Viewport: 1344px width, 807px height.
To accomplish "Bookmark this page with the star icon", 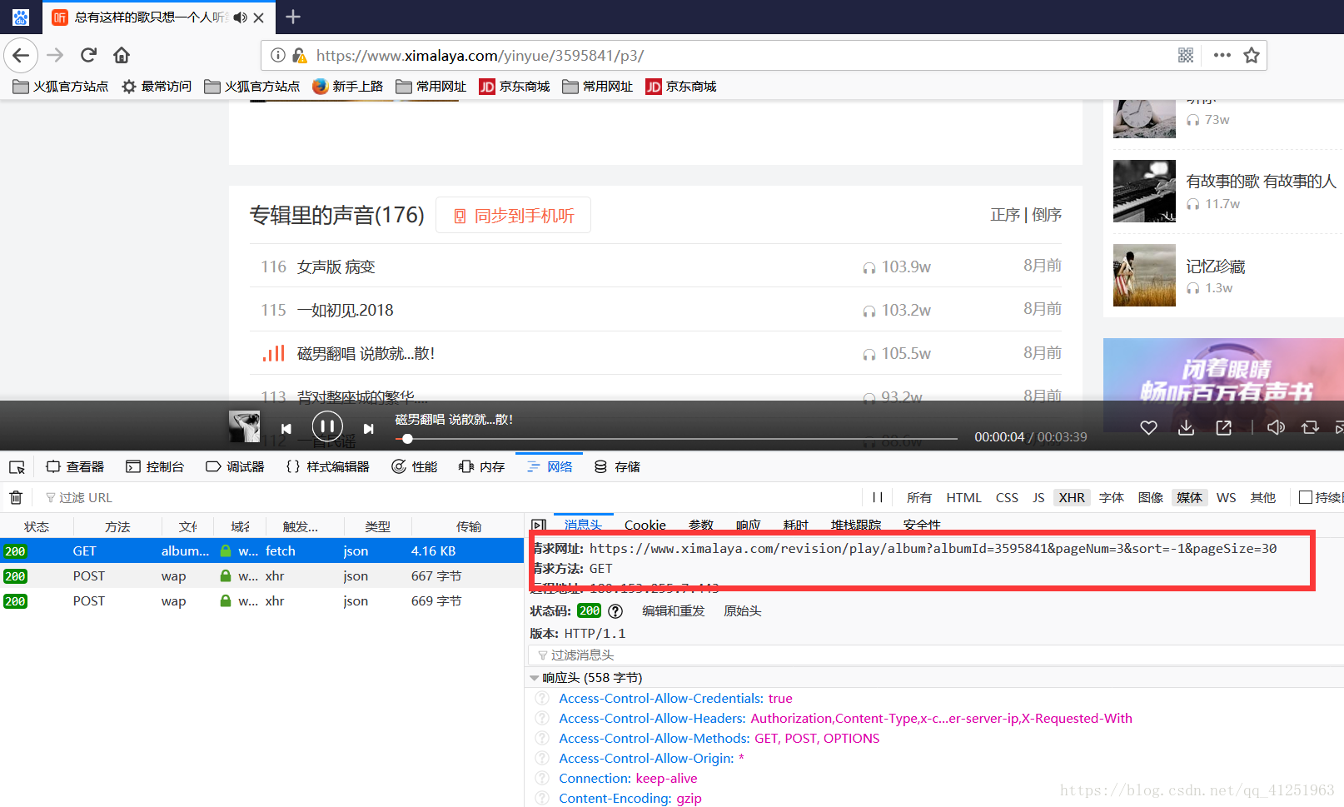I will [x=1252, y=55].
